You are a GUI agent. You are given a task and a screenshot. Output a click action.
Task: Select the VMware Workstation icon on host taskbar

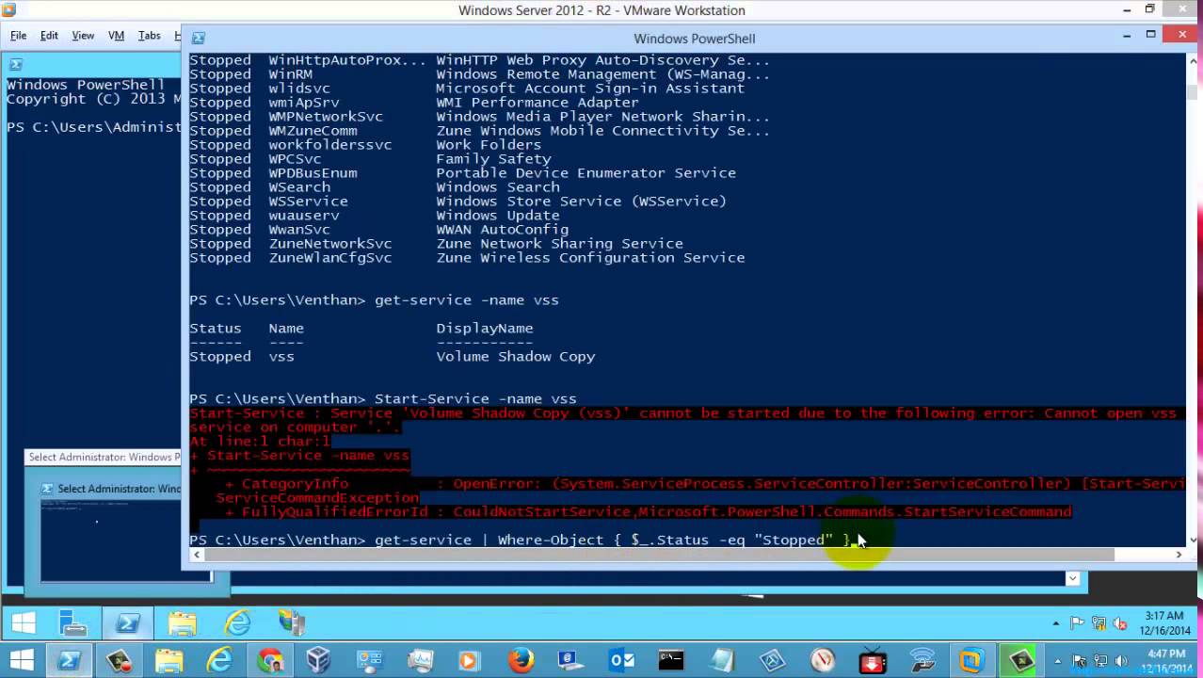click(971, 661)
